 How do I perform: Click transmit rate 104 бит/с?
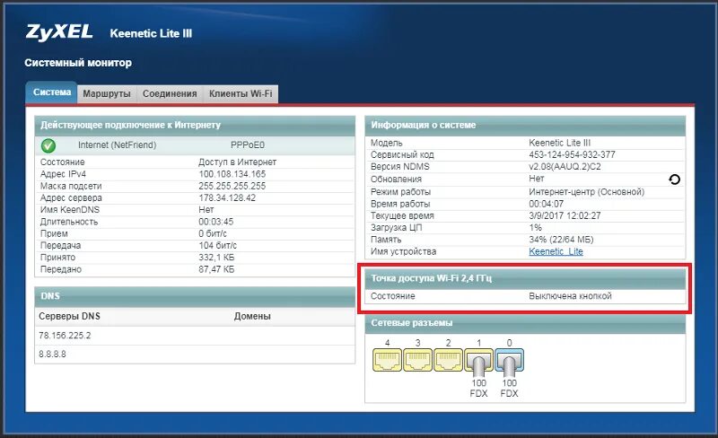[217, 246]
